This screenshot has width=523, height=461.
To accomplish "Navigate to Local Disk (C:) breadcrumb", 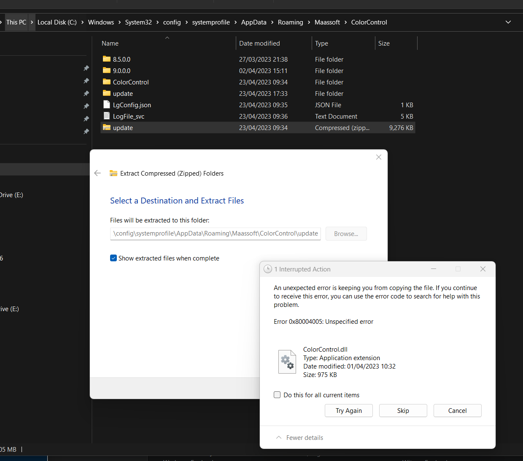I will pos(57,22).
